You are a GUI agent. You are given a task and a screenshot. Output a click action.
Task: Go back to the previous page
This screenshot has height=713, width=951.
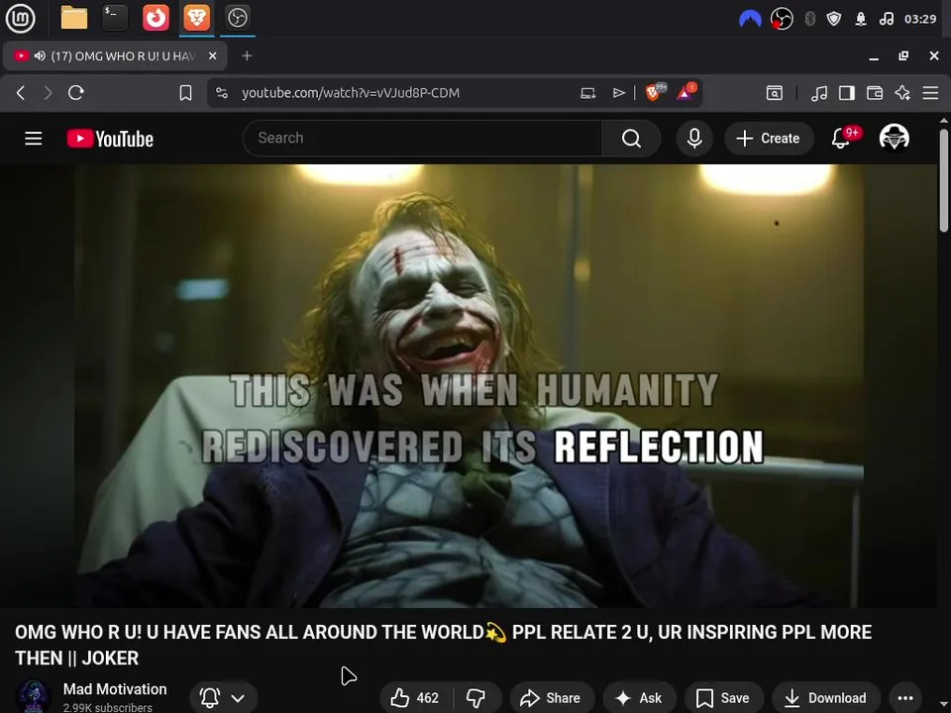21,93
